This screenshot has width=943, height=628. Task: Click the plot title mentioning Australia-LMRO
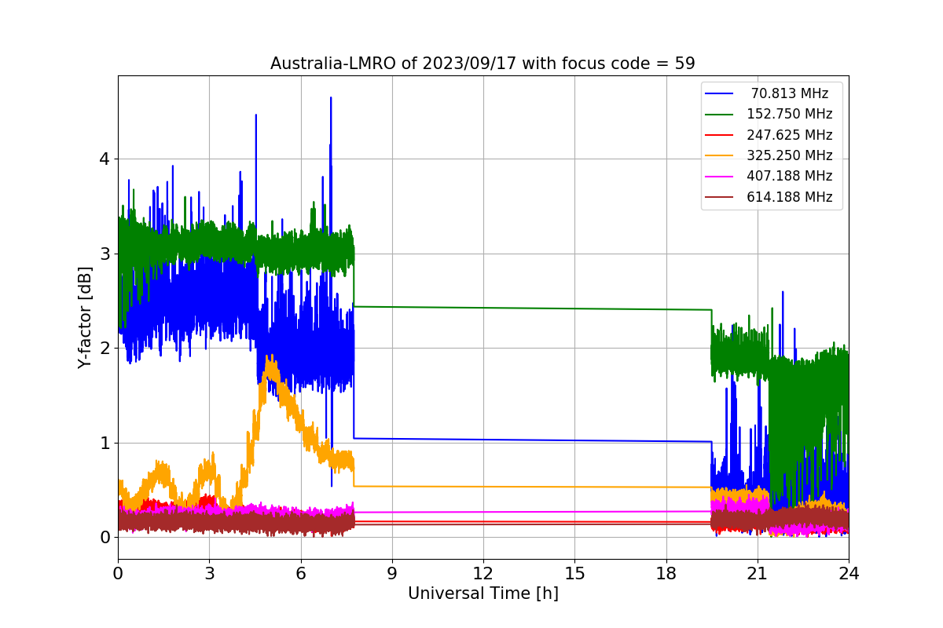[483, 64]
